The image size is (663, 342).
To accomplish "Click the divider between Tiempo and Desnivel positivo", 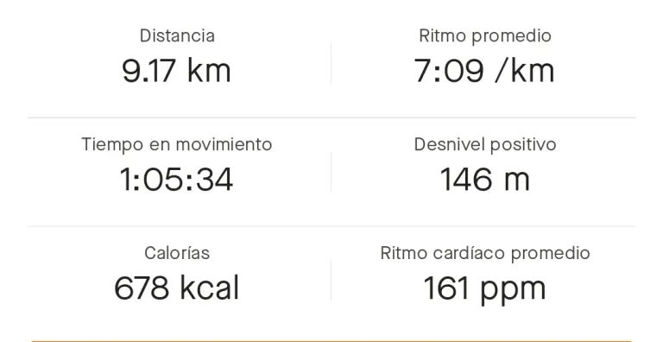I will pos(331,172).
